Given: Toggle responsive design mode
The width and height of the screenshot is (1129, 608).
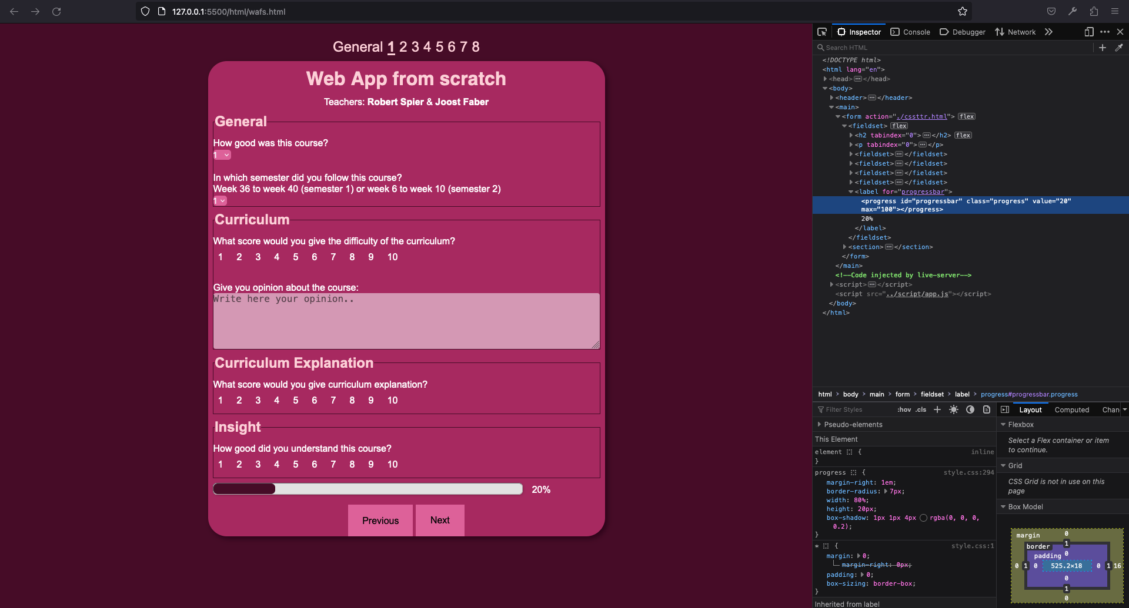Looking at the screenshot, I should (x=1089, y=32).
